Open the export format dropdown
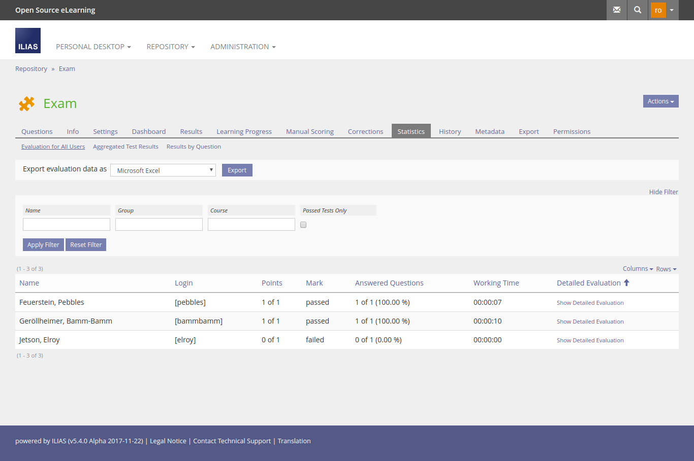Image resolution: width=694 pixels, height=461 pixels. coord(163,170)
